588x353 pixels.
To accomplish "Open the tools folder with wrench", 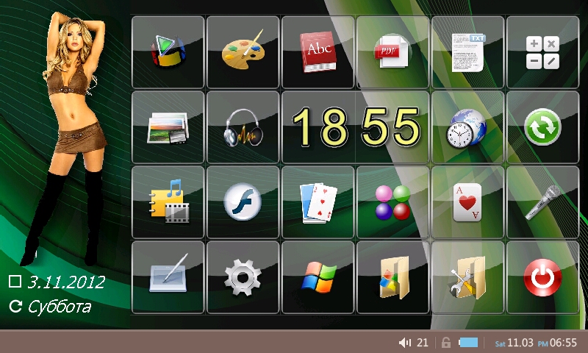I will coord(467,277).
